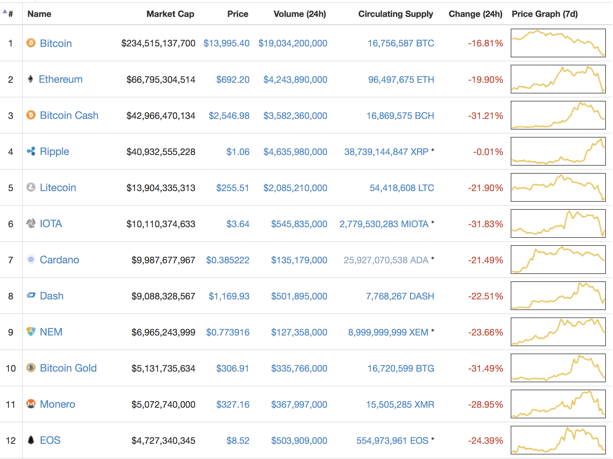Click the Dash logo icon
Screen dimensions: 613x459
pyautogui.click(x=31, y=295)
